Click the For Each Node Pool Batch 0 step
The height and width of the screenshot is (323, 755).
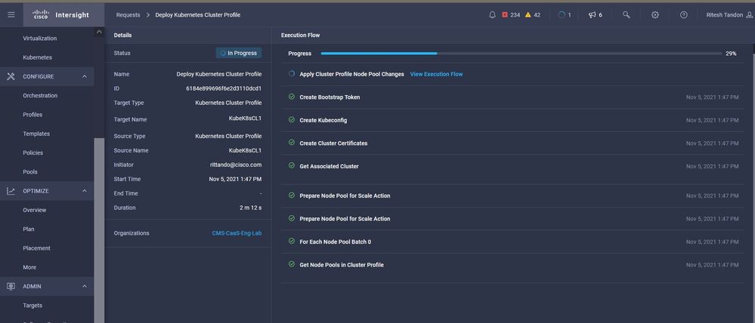[335, 241]
